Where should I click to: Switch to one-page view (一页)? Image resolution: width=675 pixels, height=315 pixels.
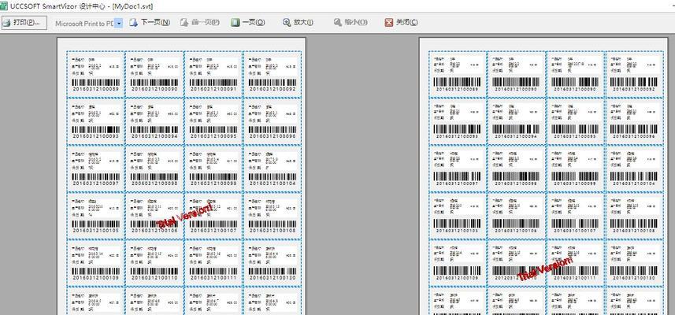click(x=248, y=23)
